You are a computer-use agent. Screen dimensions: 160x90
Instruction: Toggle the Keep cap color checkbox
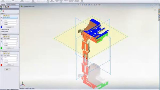coord(1,31)
